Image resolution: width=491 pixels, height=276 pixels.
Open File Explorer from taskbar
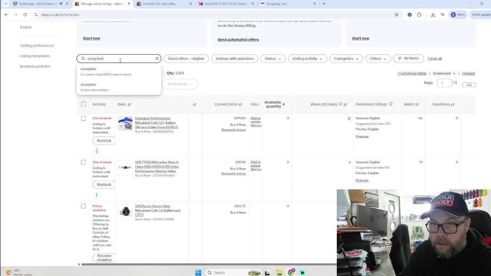[x=279, y=273]
